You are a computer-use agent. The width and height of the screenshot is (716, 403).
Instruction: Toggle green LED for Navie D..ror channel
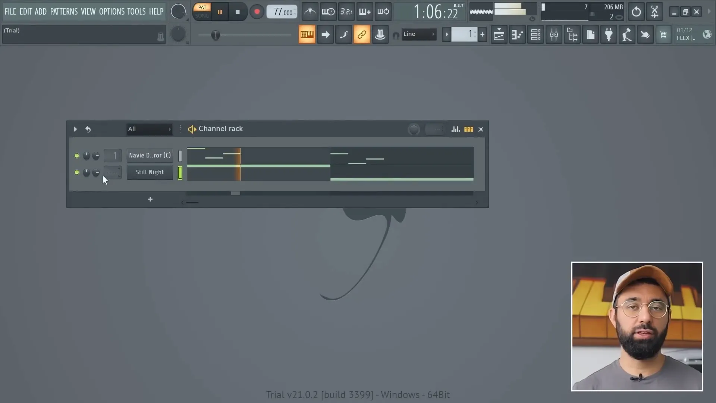(77, 156)
